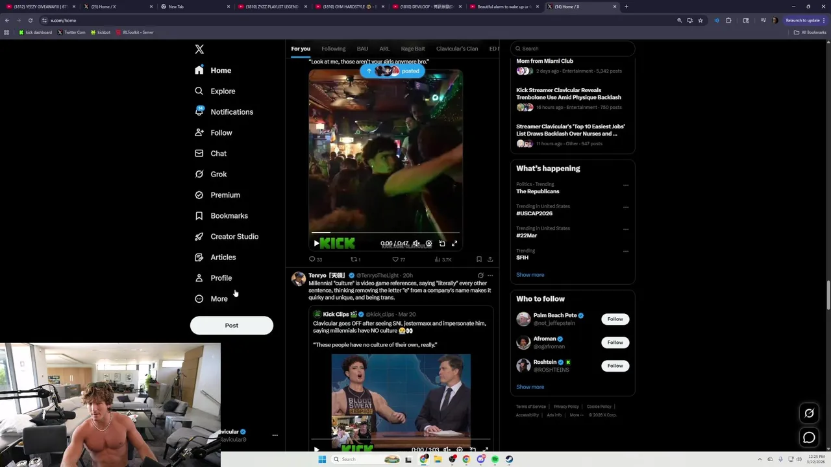Image resolution: width=831 pixels, height=467 pixels.
Task: Open Chat envelope in sidebar
Action: (210, 153)
